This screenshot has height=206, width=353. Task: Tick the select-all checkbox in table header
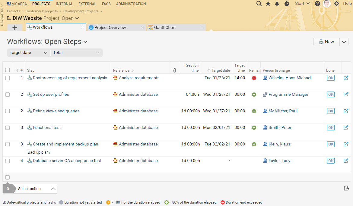point(8,70)
